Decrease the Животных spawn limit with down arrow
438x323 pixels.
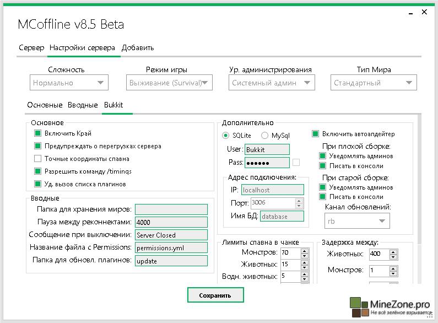[305, 268]
